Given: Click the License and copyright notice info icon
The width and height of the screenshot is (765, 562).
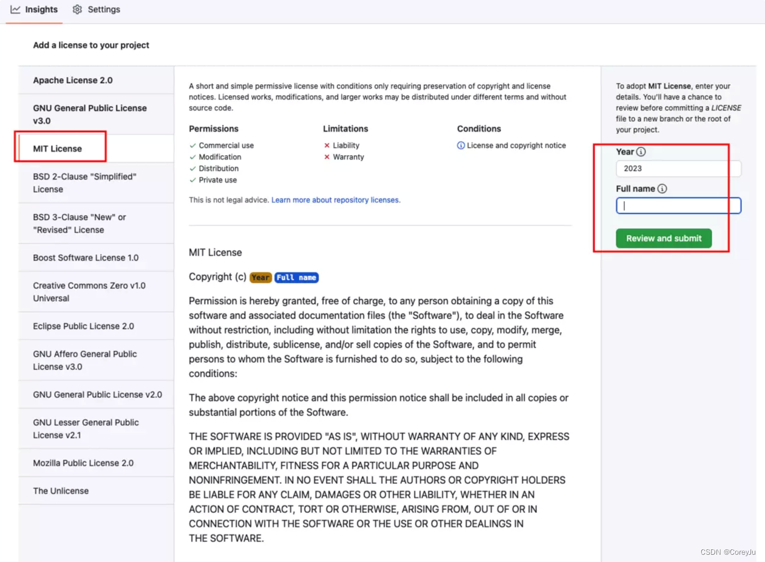Looking at the screenshot, I should [x=461, y=146].
